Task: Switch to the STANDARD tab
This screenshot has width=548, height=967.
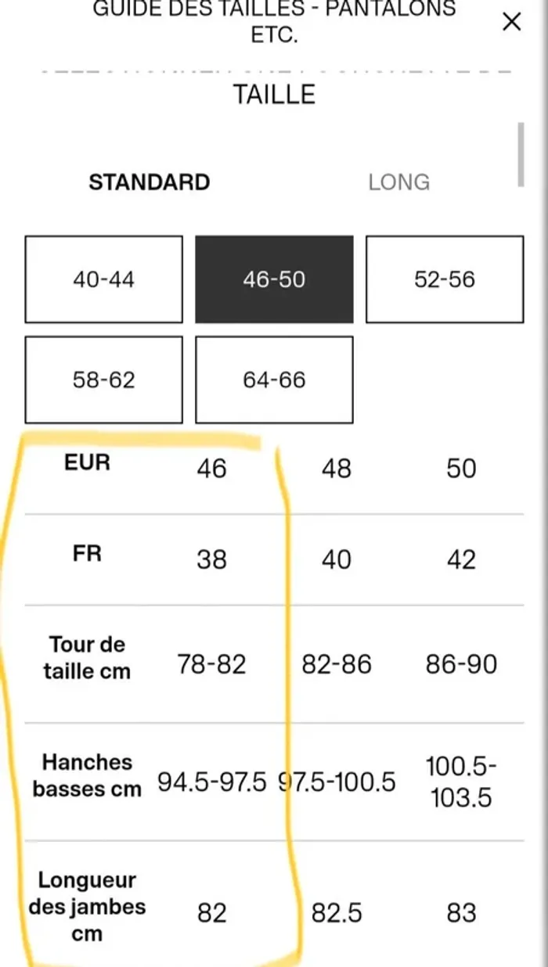Action: [150, 182]
